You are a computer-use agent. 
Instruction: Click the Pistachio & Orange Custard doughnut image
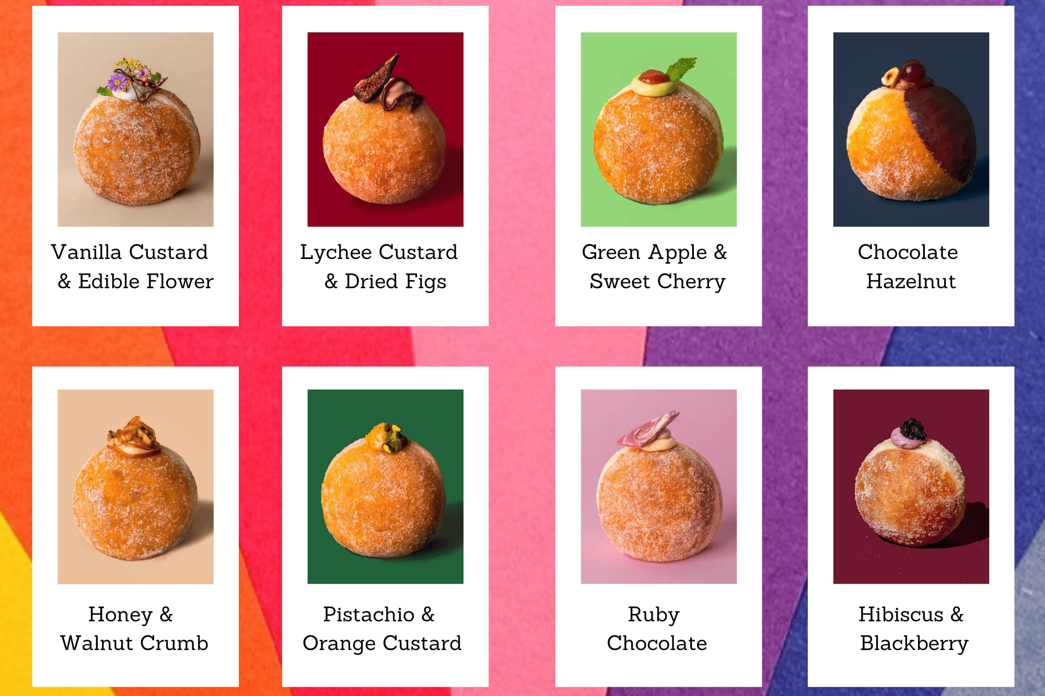pyautogui.click(x=385, y=487)
